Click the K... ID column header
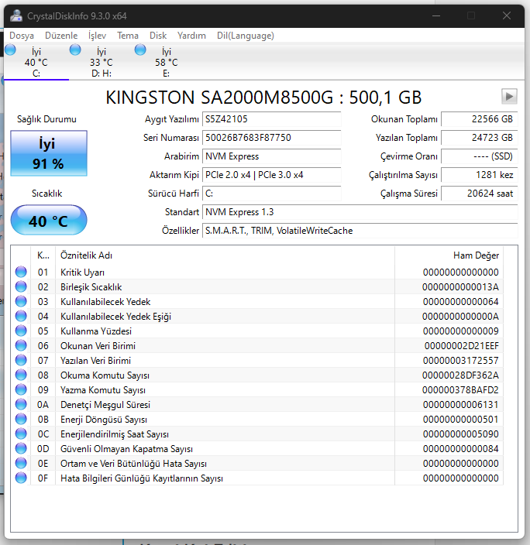The image size is (530, 545). pyautogui.click(x=43, y=255)
